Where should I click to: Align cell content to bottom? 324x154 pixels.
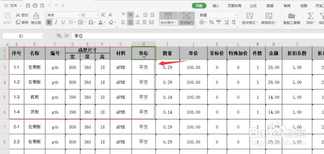(x=137, y=15)
